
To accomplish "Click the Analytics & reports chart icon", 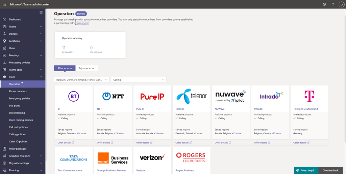I will point(4,156).
